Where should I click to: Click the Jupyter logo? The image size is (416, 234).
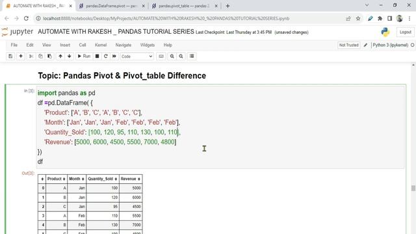[x=18, y=32]
